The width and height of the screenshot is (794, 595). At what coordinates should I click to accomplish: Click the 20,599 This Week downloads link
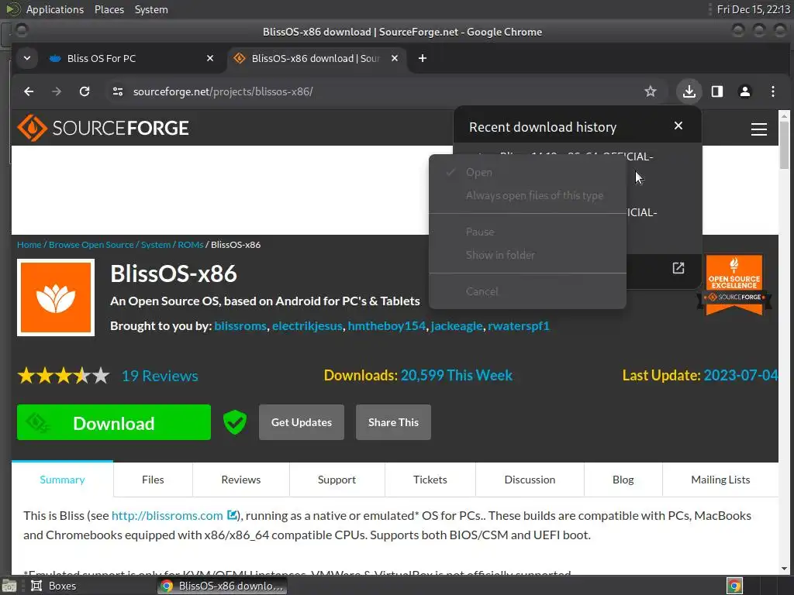456,375
